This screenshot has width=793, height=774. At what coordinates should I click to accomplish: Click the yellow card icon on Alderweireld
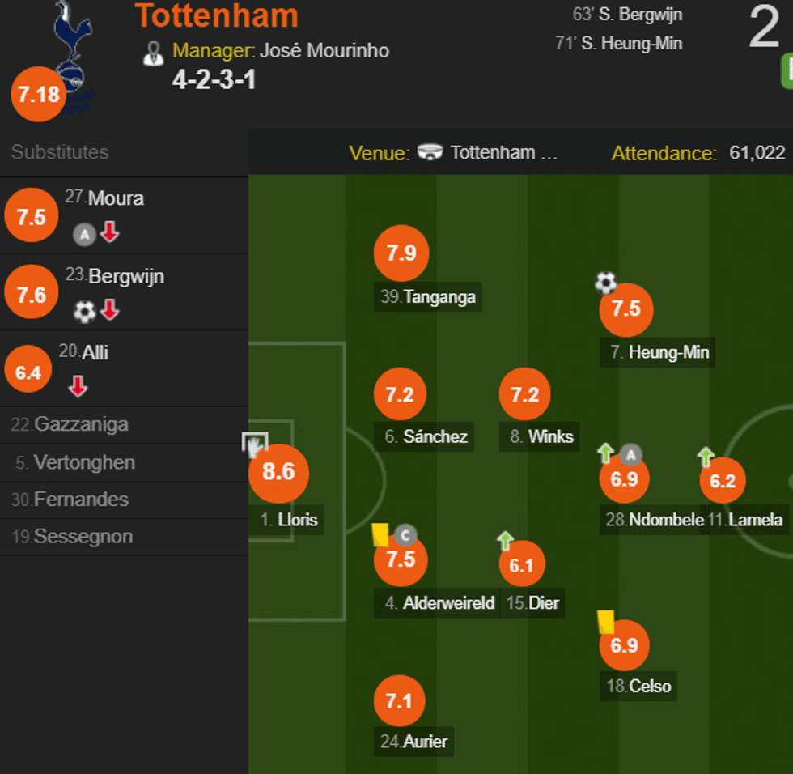tap(380, 535)
